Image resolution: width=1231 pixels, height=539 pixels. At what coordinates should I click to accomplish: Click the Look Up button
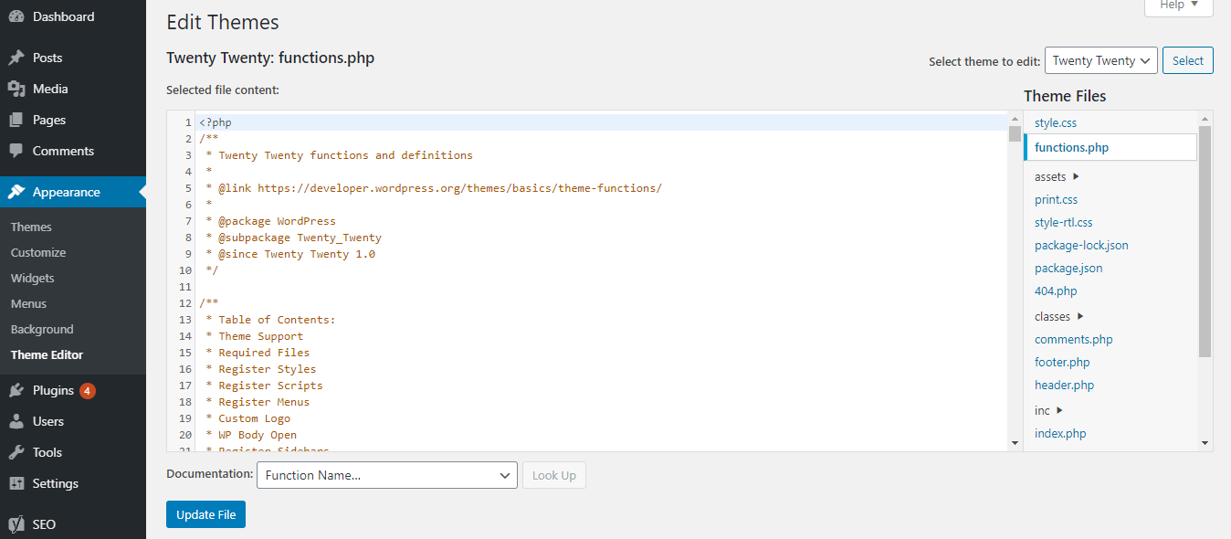point(554,475)
